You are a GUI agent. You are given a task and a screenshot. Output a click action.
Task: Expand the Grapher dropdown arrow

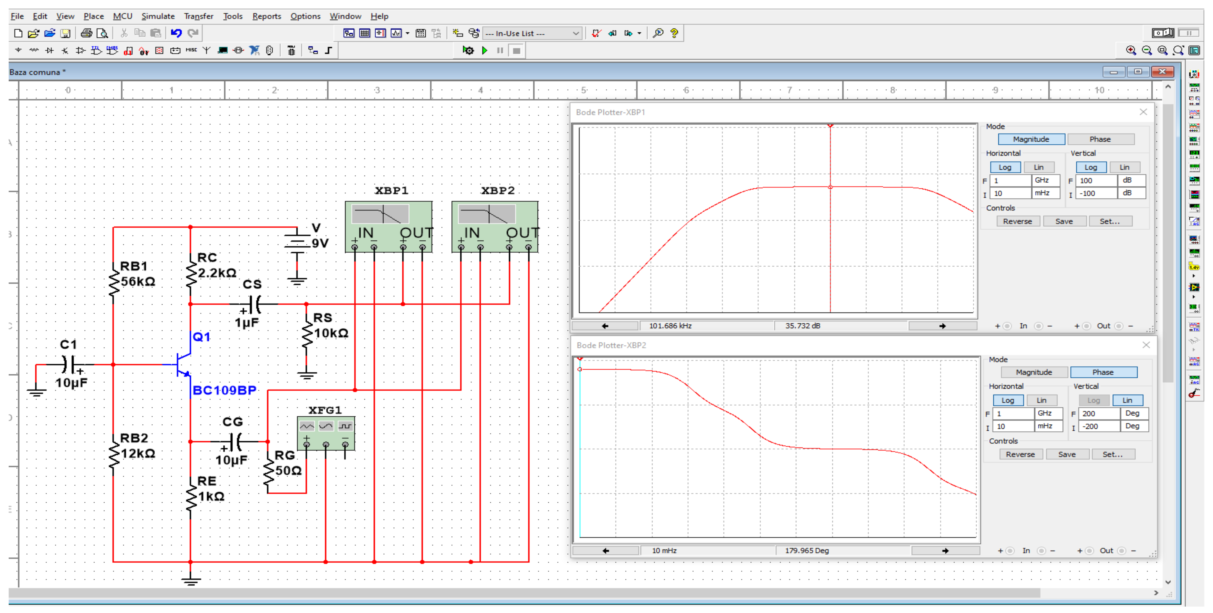(407, 33)
